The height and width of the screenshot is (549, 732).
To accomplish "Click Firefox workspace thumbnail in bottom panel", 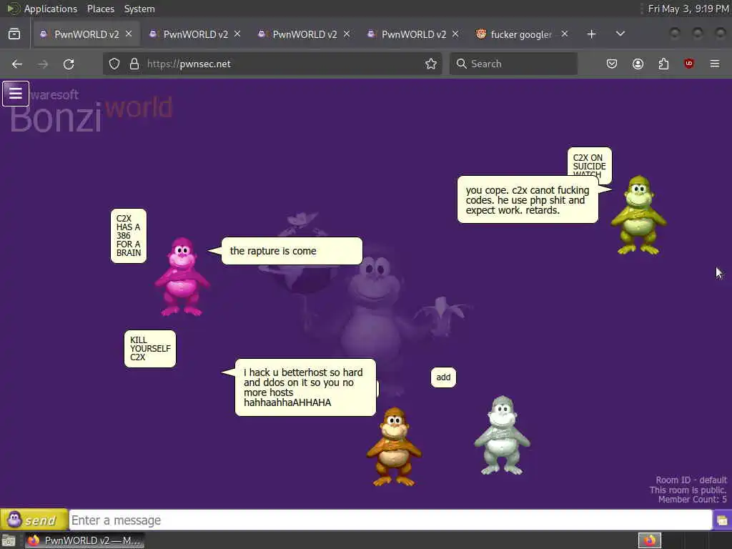I will click(x=650, y=540).
